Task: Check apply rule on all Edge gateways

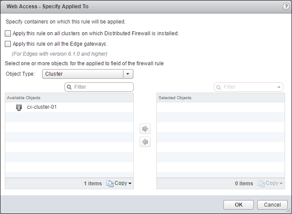Action: (x=8, y=43)
